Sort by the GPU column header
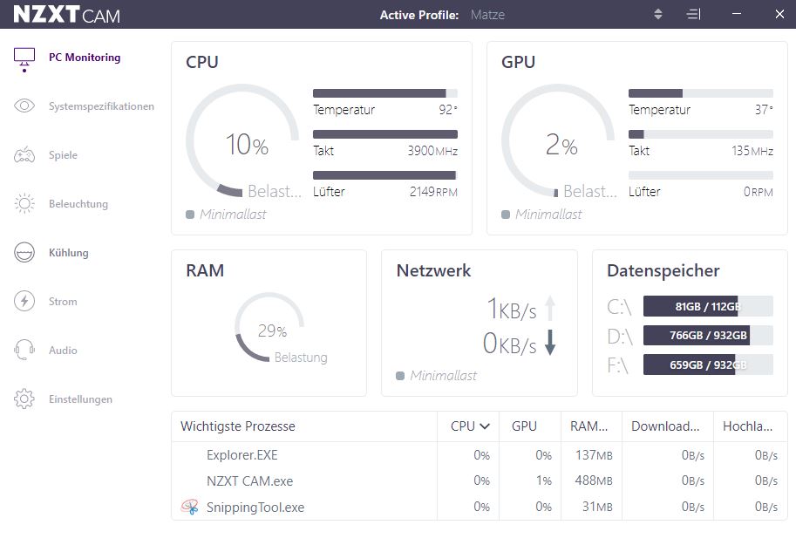 (x=524, y=426)
